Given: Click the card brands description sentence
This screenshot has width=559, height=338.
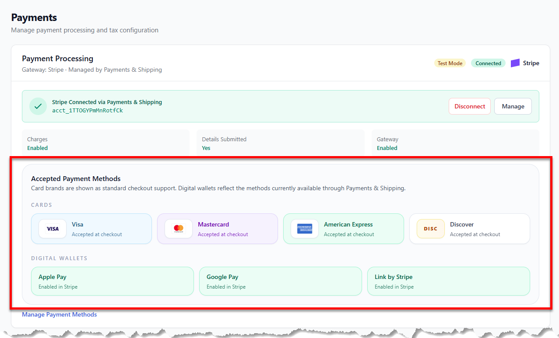Looking at the screenshot, I should point(218,188).
